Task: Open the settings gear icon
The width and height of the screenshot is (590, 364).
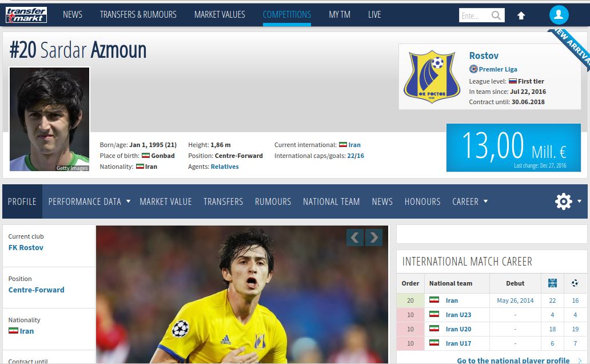Action: point(563,201)
